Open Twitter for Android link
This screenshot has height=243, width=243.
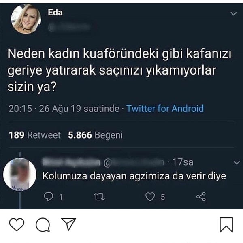[x=165, y=108]
